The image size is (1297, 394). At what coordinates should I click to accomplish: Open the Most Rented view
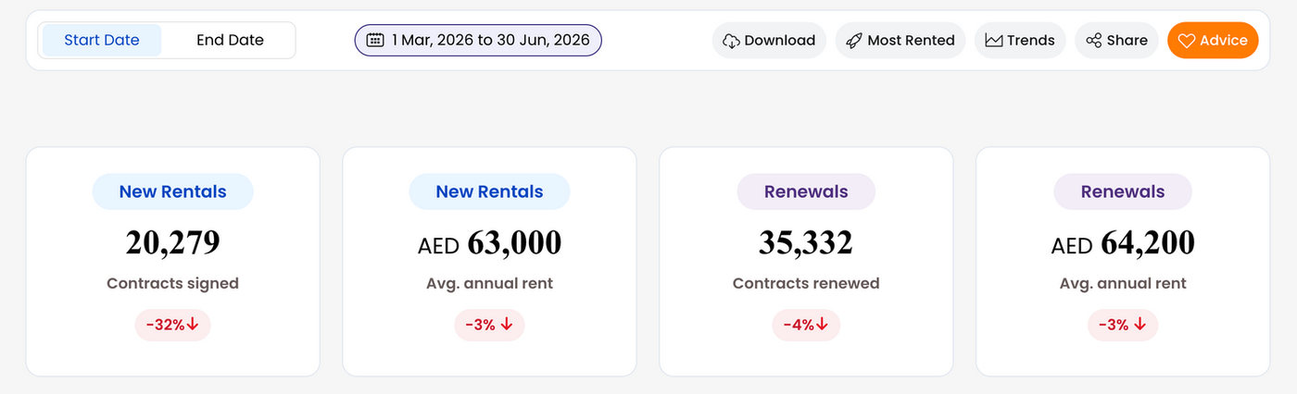coord(900,40)
